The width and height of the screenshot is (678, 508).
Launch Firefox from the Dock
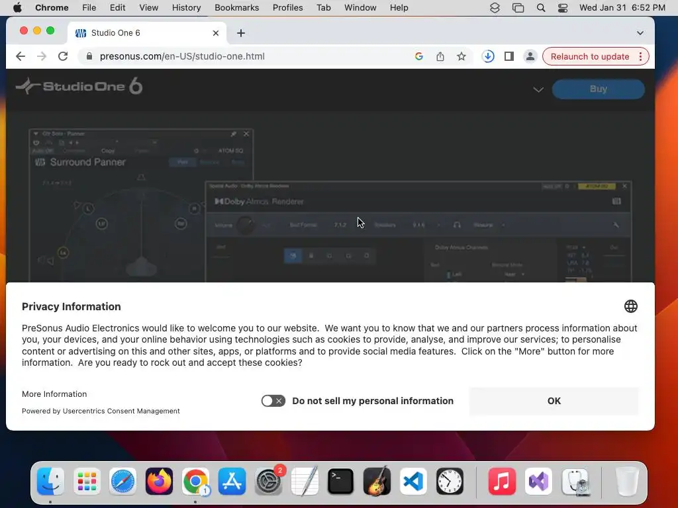coord(159,482)
